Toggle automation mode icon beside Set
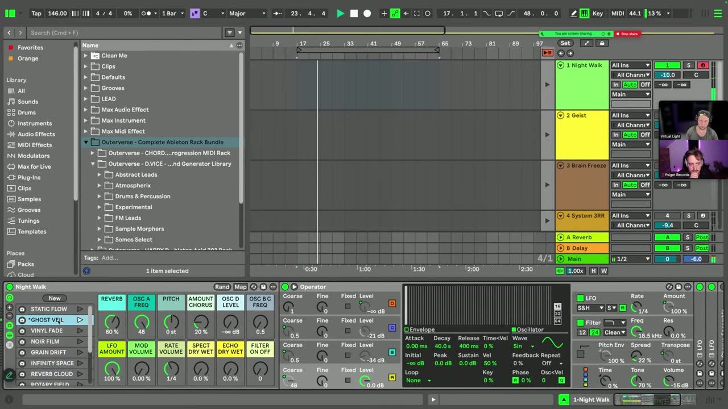Screen dimensions: 728x409 coord(586,43)
